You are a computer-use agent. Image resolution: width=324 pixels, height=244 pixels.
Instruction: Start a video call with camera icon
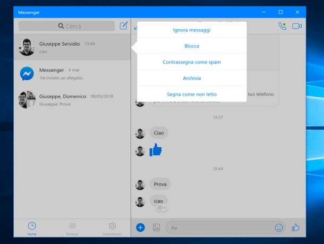(297, 26)
